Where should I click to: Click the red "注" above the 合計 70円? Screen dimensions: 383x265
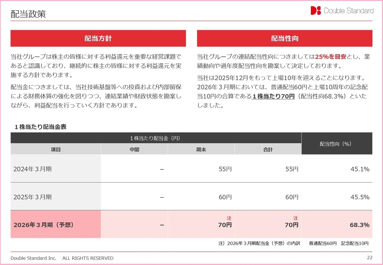[296, 218]
